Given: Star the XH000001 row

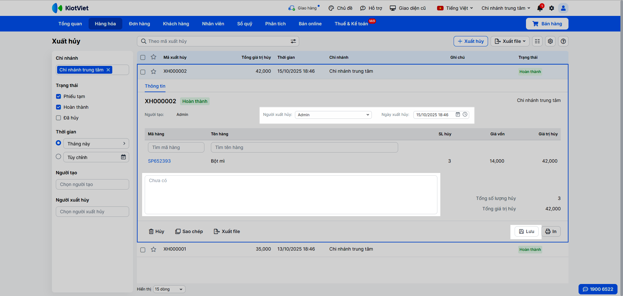Looking at the screenshot, I should click(153, 249).
